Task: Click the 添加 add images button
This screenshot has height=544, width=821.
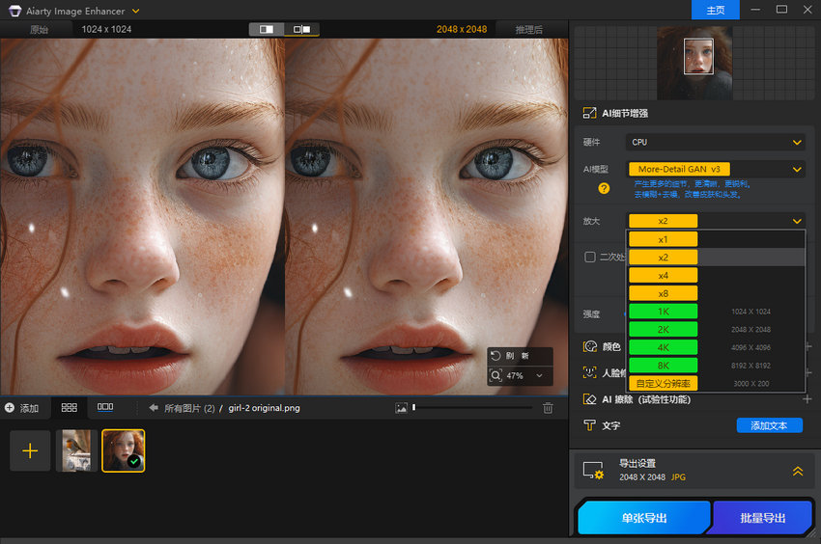Action: (x=21, y=408)
